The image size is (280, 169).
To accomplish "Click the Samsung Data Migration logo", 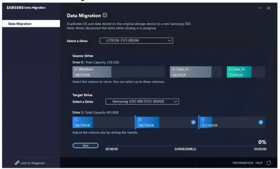I will coord(26,8).
